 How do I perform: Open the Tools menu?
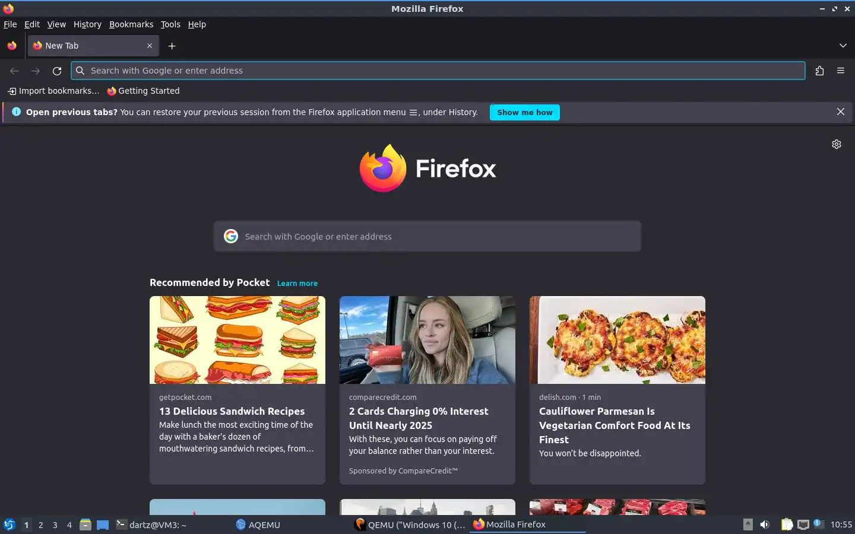(170, 24)
